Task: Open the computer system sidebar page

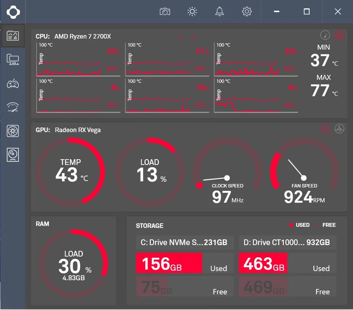Action: tap(13, 60)
